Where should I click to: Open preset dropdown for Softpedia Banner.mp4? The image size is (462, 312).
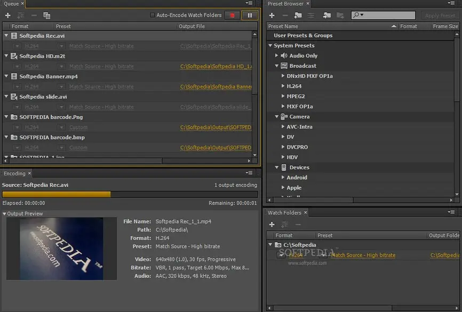point(61,87)
